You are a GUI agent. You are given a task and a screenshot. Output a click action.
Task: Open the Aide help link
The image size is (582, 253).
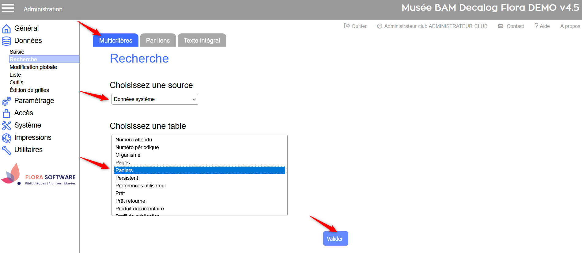point(542,26)
